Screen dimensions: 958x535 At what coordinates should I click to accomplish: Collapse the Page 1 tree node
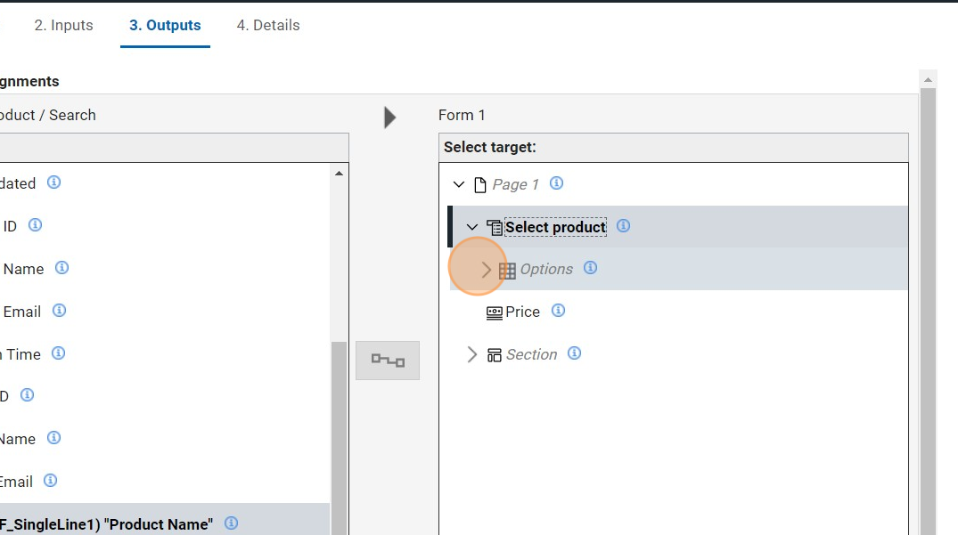459,184
